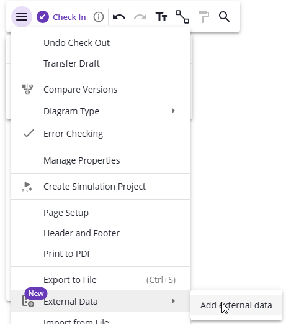Choose Add external data submenu item
The width and height of the screenshot is (286, 324).
point(236,305)
